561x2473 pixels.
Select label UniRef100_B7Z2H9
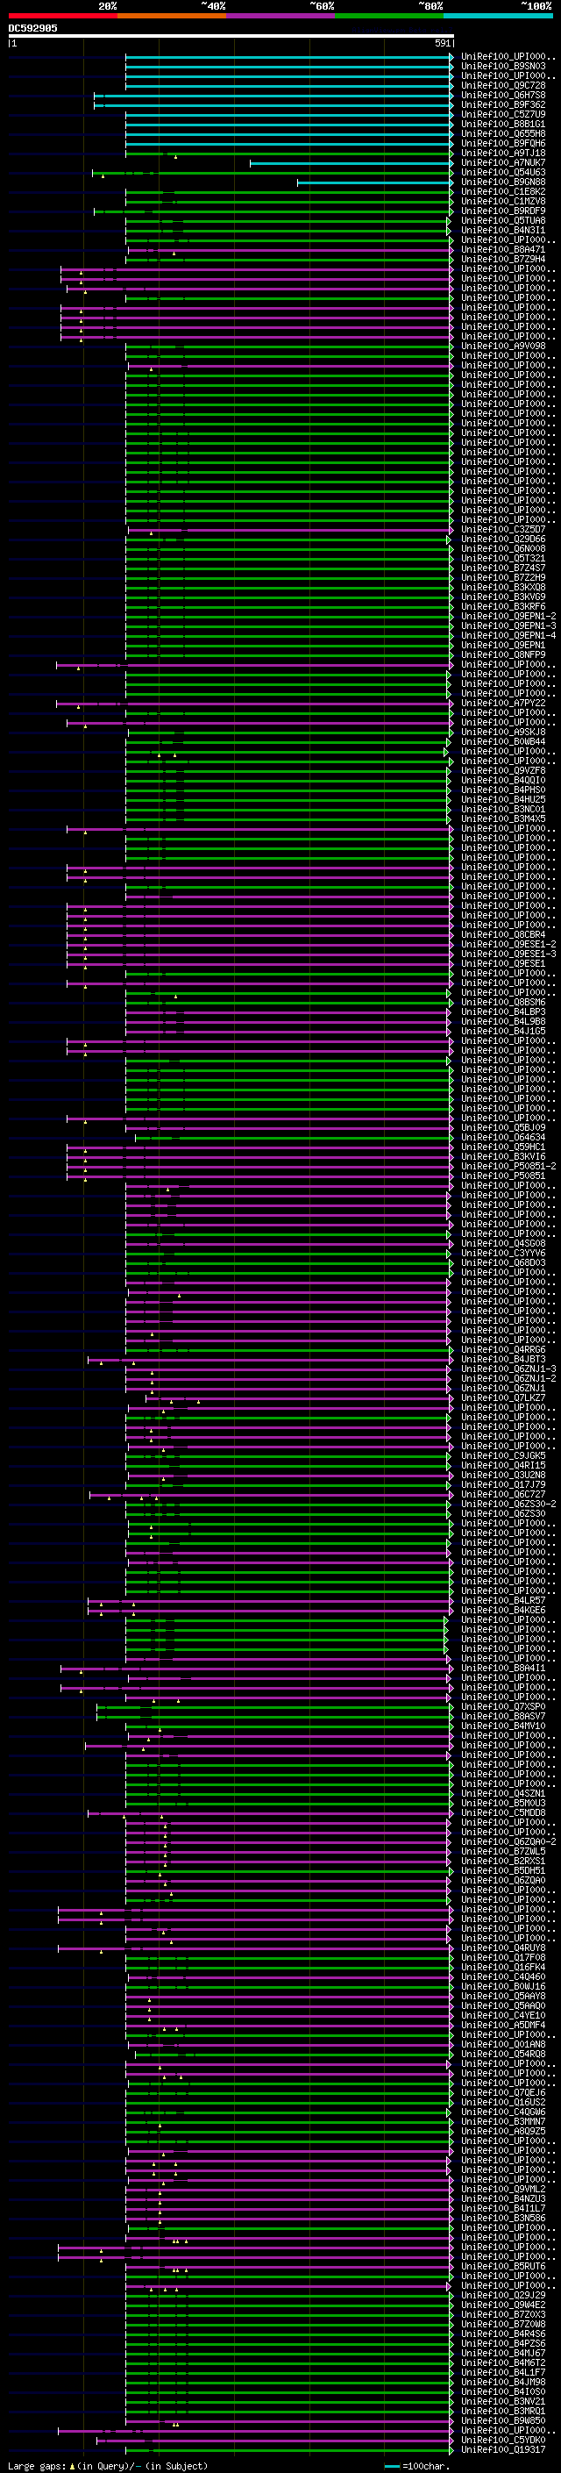click(503, 578)
